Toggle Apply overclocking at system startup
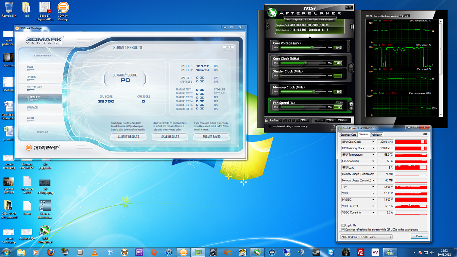This screenshot has width=457, height=257. pyautogui.click(x=270, y=126)
